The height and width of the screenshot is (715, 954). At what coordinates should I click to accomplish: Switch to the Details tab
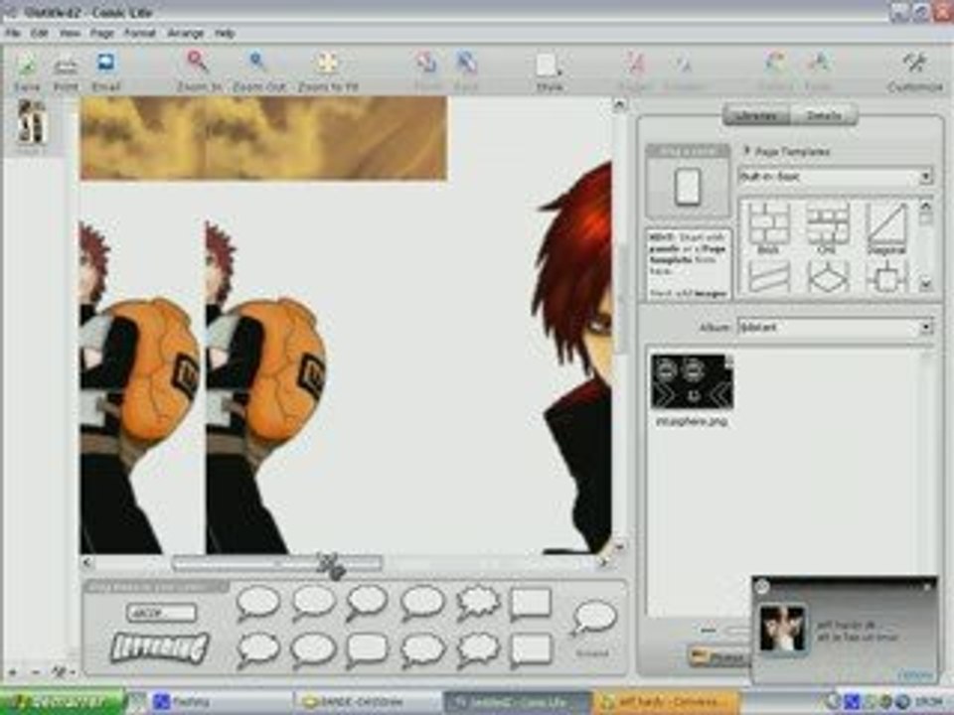(x=823, y=115)
